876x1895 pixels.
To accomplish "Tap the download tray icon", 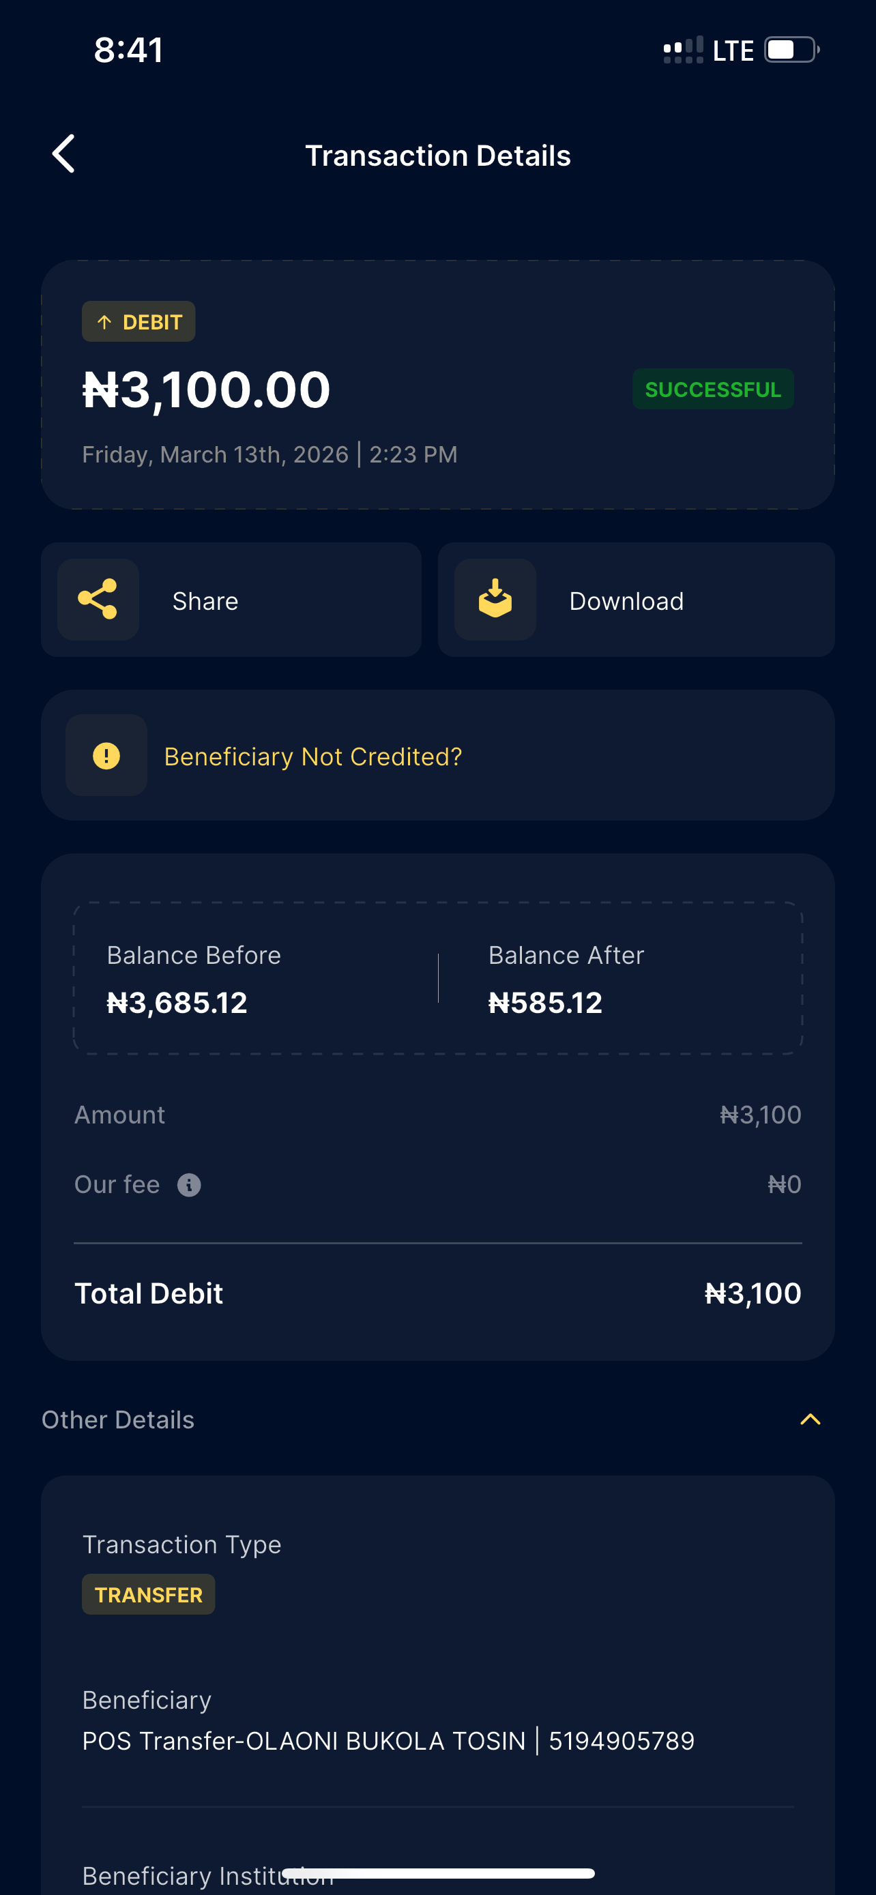I will click(x=495, y=600).
